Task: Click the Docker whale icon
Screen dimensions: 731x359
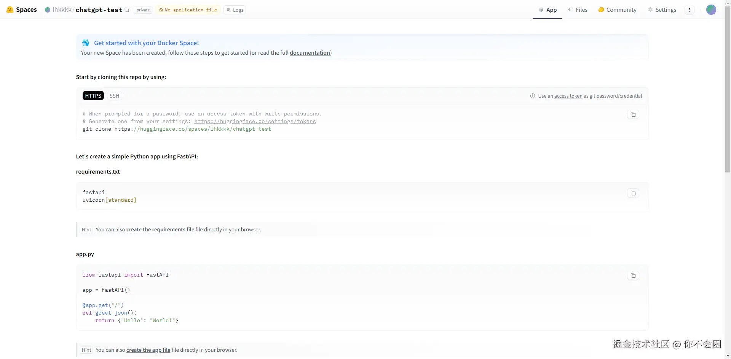Action: (86, 43)
